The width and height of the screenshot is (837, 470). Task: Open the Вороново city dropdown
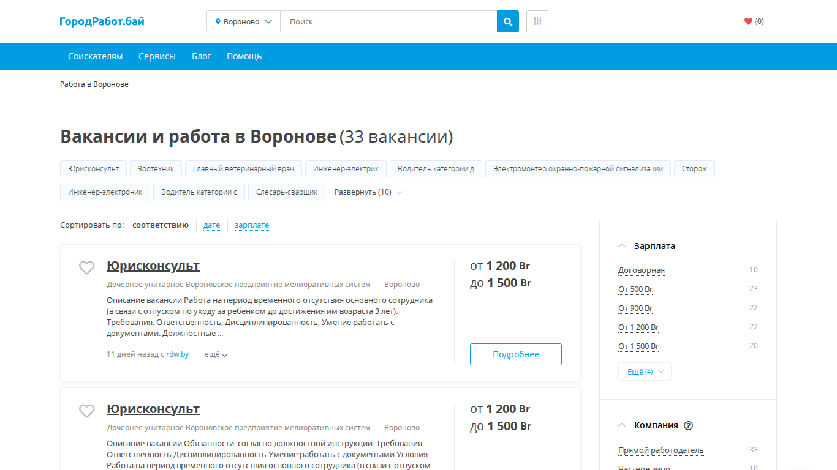pos(244,21)
